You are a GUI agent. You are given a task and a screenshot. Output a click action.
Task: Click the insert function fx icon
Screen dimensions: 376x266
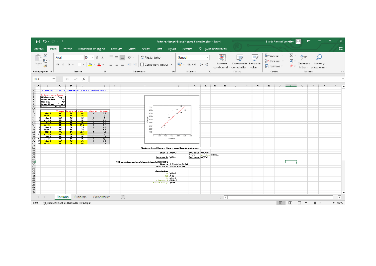click(84, 79)
